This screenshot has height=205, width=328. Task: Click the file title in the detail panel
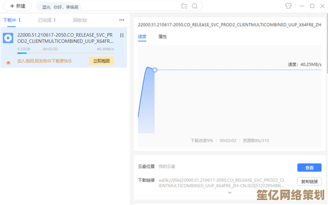coord(230,25)
